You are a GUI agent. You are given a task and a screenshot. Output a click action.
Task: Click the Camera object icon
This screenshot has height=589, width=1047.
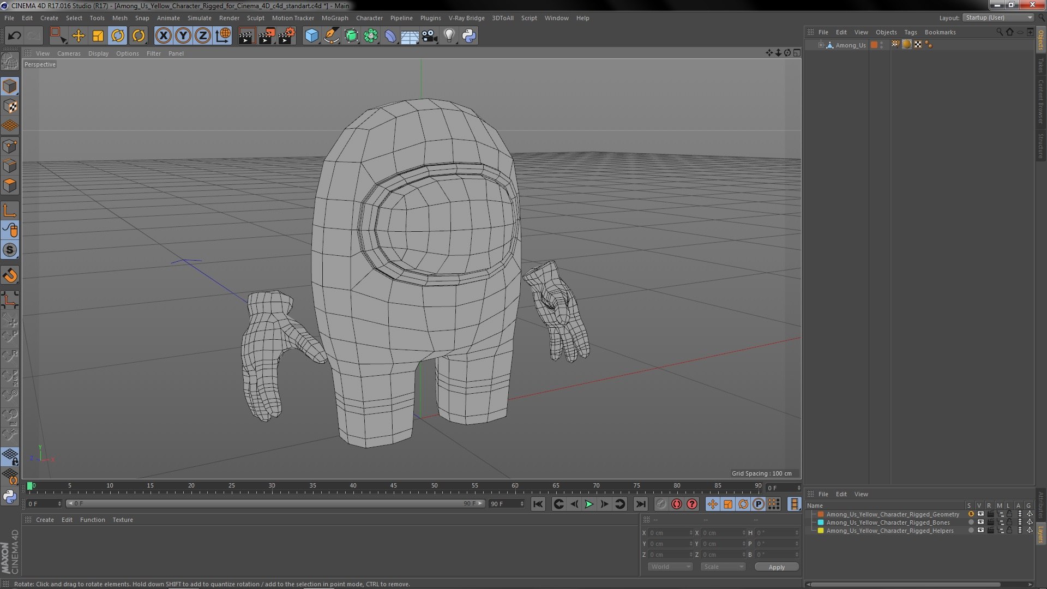pyautogui.click(x=429, y=36)
